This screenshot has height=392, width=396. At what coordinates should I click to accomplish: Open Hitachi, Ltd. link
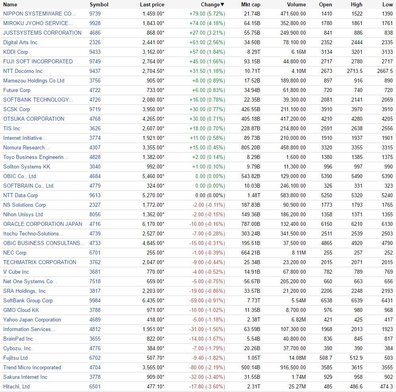[17, 387]
